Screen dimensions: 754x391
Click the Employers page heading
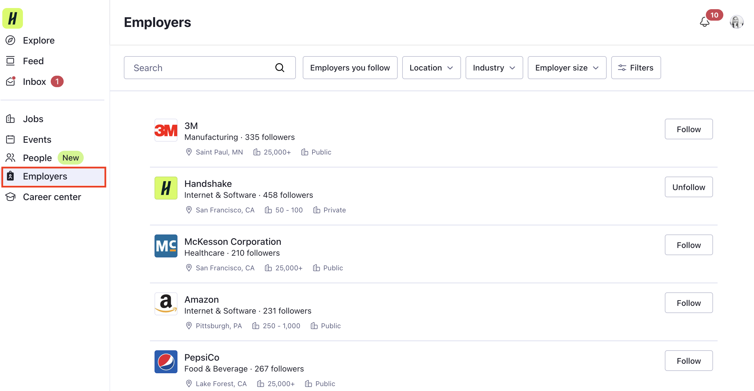click(x=157, y=22)
